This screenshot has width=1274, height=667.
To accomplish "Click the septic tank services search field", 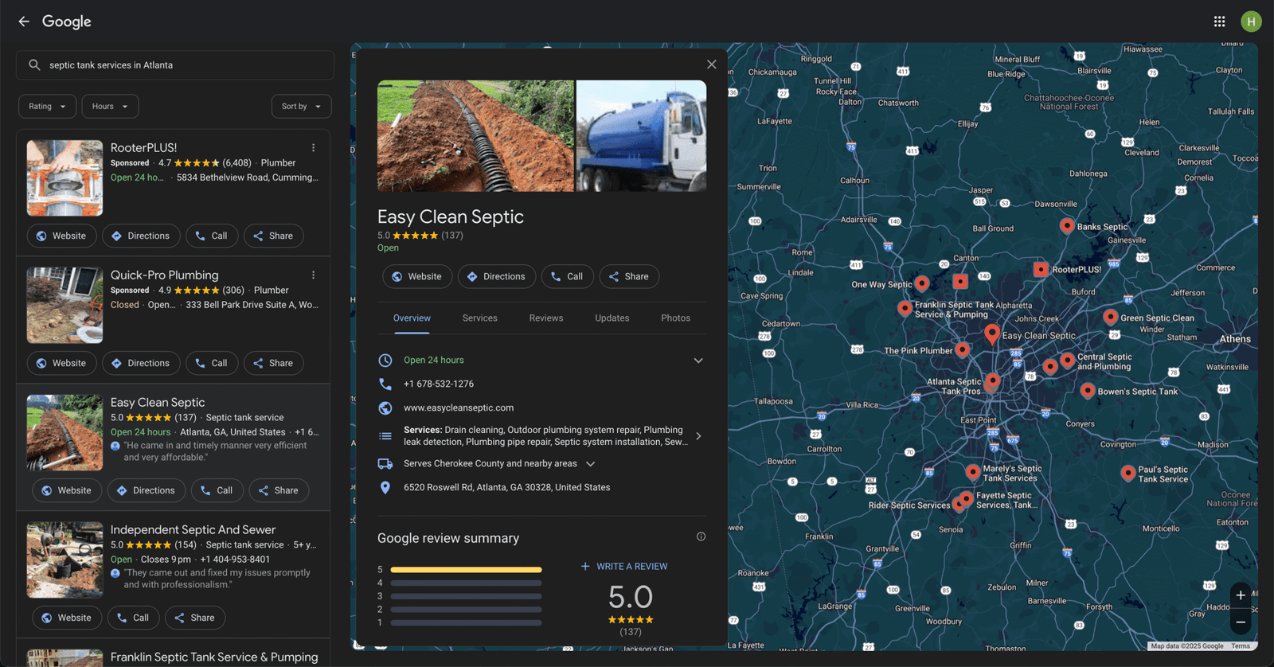I will point(175,65).
